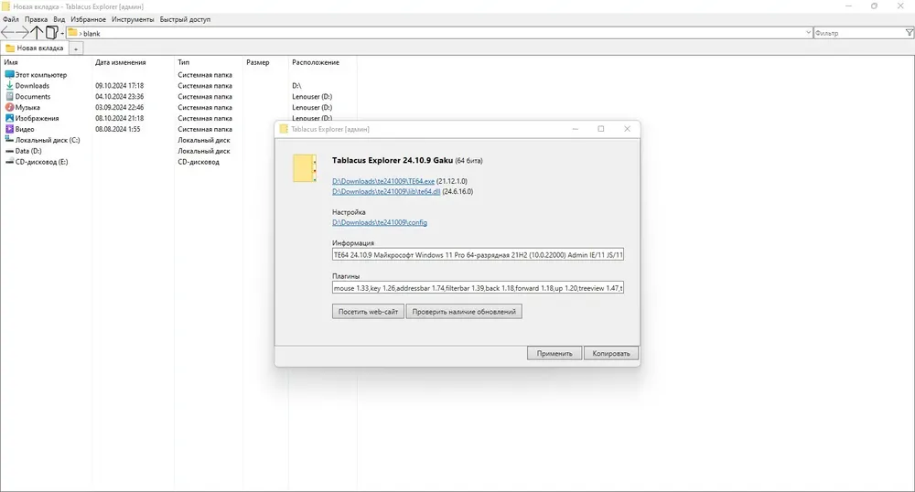
Task: Open the Инструменты menu
Action: [133, 19]
